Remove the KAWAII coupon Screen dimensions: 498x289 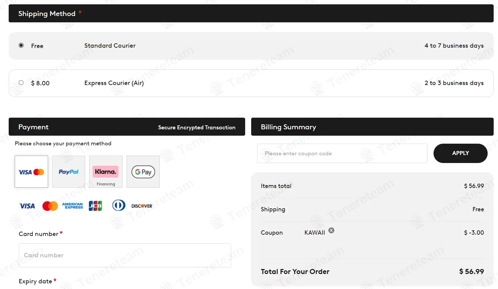(331, 230)
